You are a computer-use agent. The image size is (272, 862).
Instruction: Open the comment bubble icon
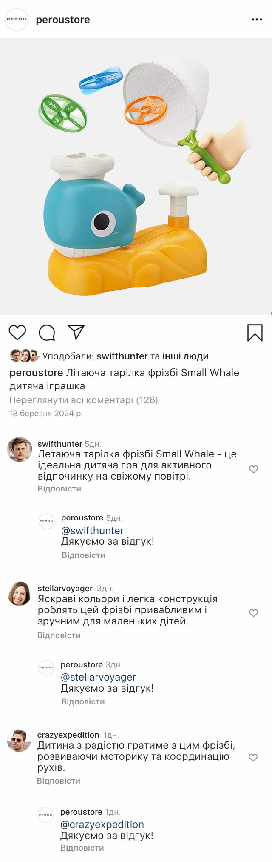coord(47,333)
